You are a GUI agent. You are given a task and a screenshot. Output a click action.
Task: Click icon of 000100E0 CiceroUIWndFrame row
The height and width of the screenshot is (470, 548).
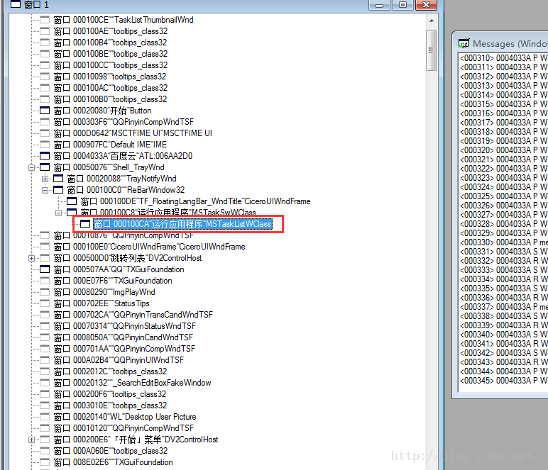pos(45,247)
